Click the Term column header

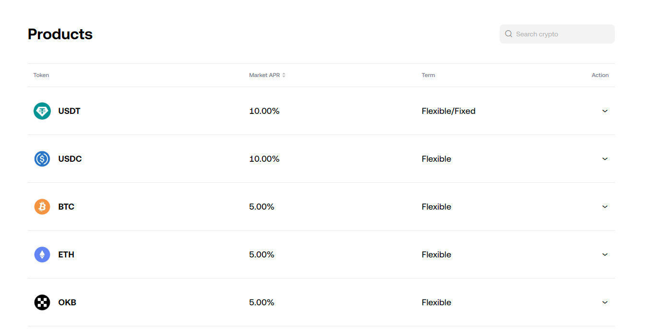pos(428,75)
